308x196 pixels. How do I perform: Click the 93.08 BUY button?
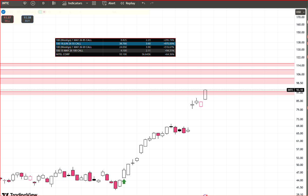27,19
